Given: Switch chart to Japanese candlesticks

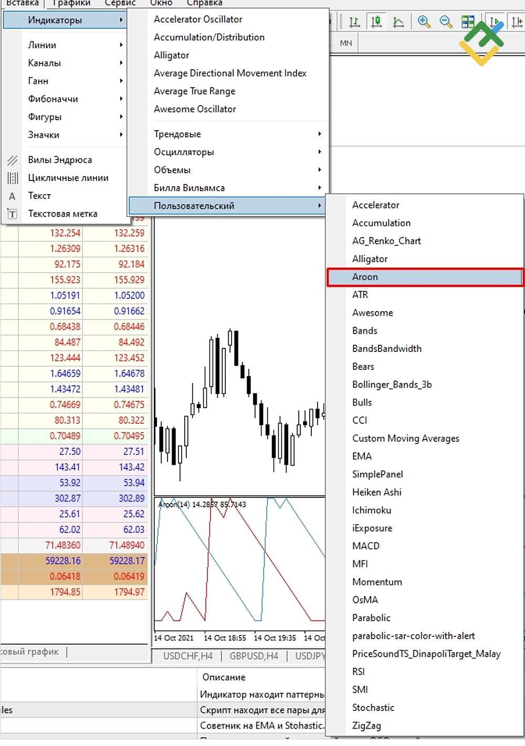Looking at the screenshot, I should (376, 22).
